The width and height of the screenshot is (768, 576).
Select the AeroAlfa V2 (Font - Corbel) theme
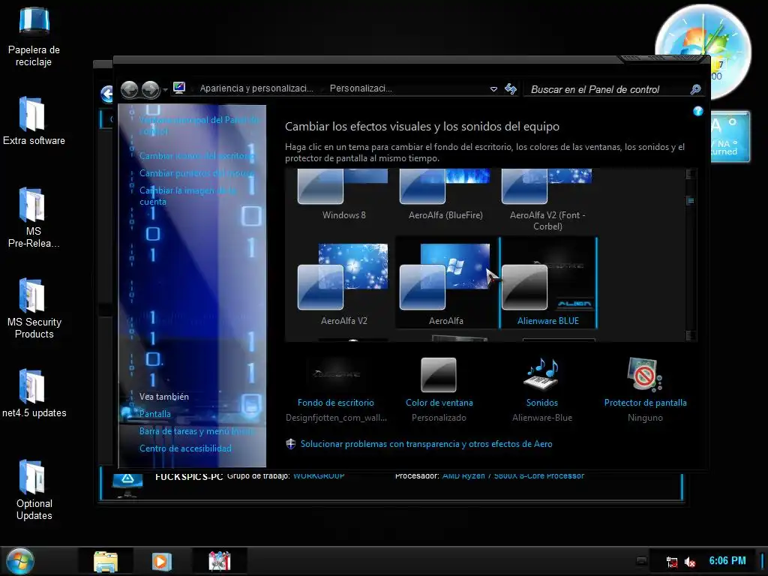[547, 199]
